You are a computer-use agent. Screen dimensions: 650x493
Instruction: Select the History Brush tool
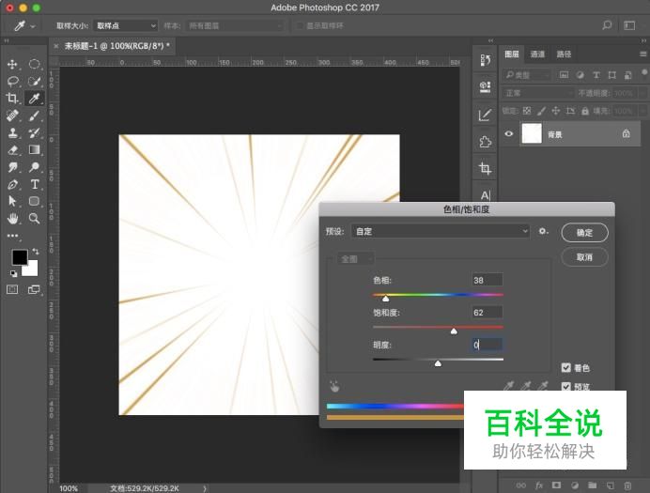tap(35, 132)
